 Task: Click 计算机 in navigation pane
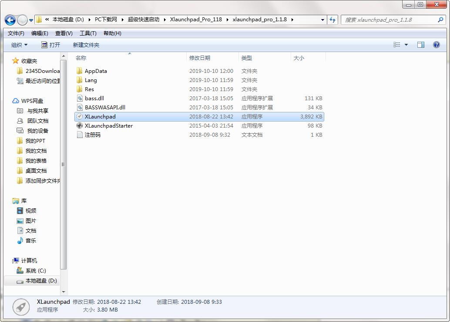[25, 260]
